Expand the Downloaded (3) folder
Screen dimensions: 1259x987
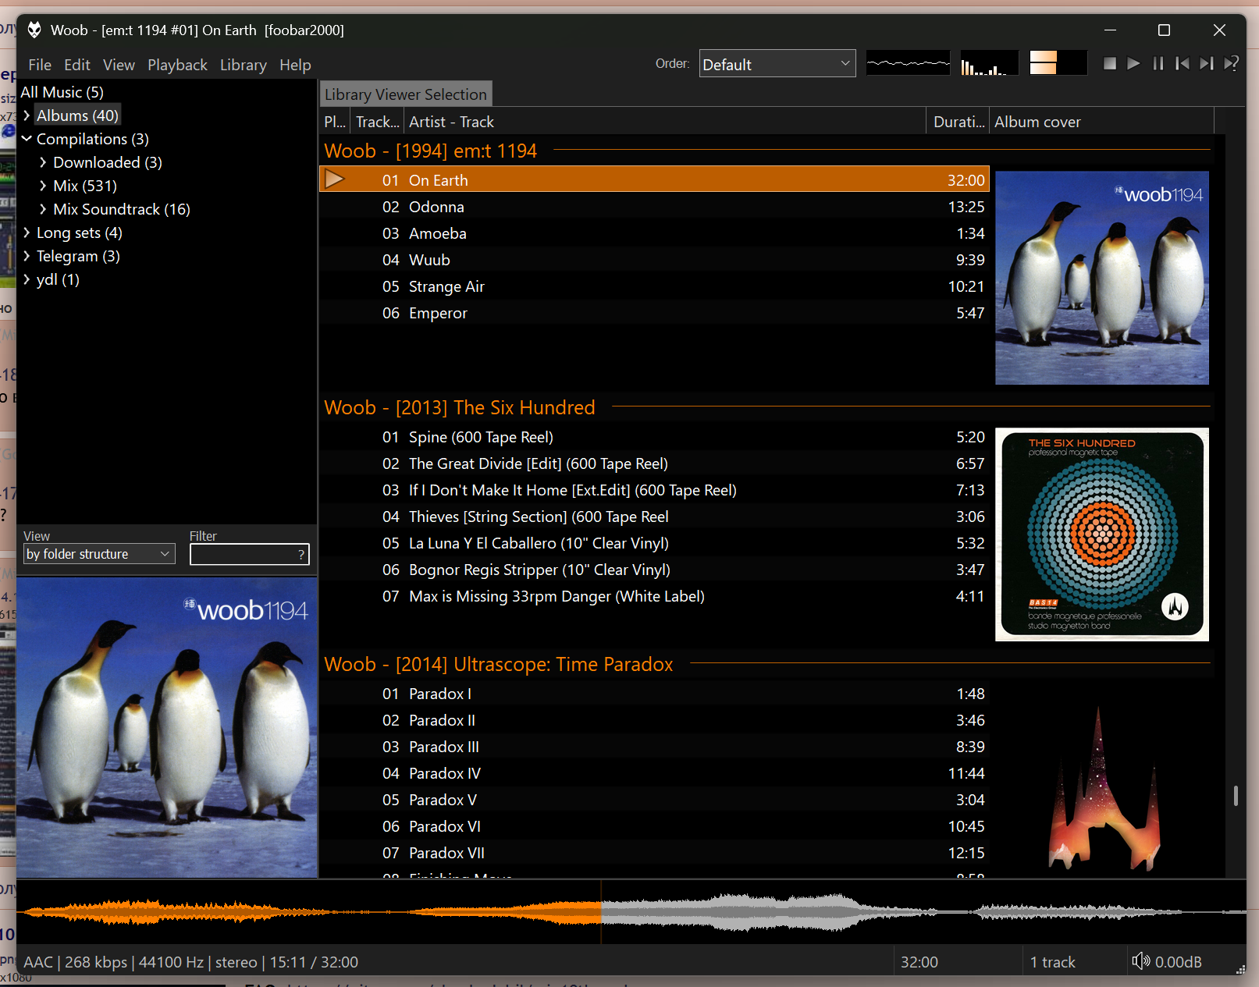coord(43,162)
